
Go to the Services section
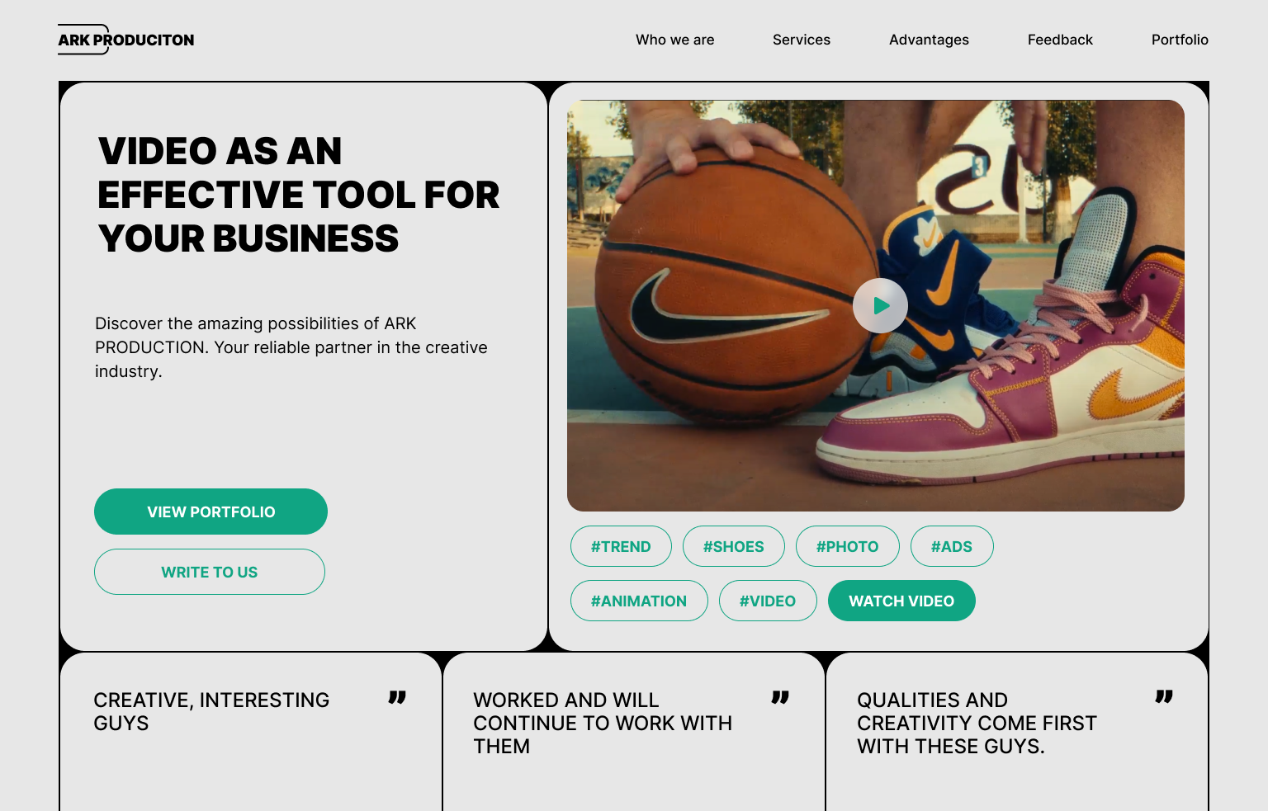tap(802, 40)
